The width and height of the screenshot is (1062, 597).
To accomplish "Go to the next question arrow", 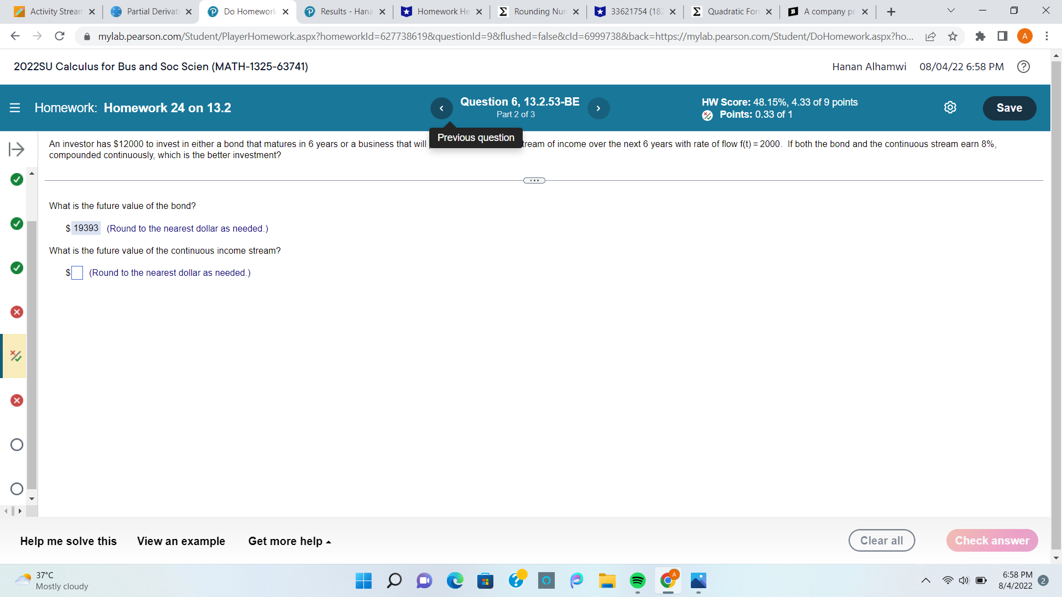I will point(598,108).
